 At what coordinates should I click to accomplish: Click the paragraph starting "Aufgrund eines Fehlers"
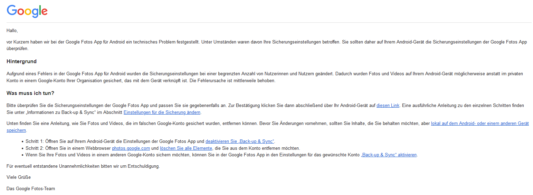265,77
